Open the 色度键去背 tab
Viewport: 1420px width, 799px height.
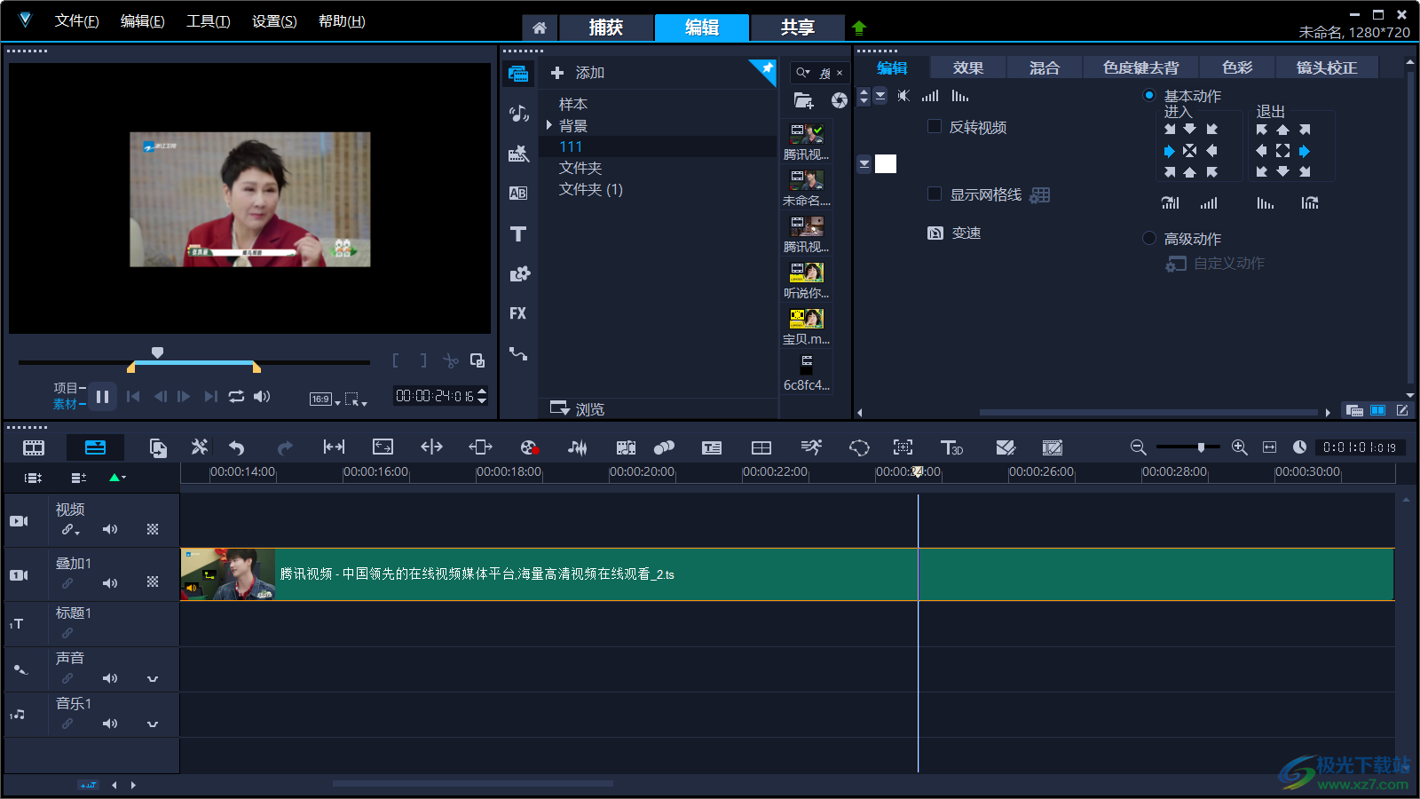pos(1141,67)
